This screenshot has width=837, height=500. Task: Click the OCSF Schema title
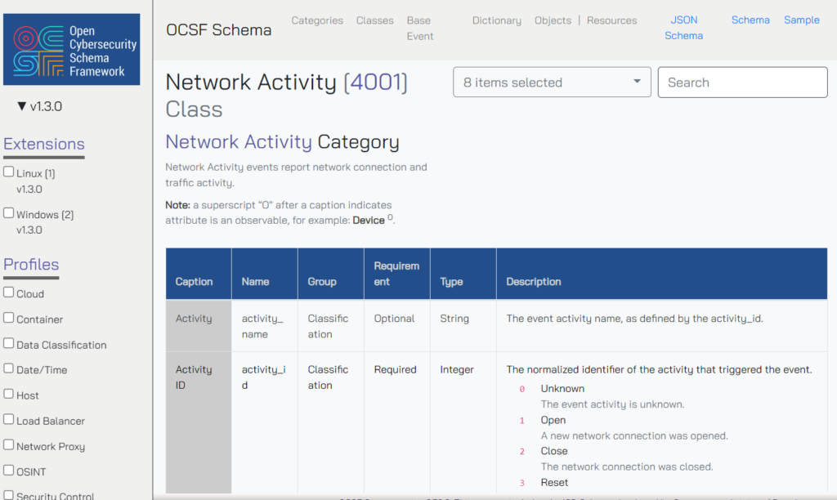pyautogui.click(x=218, y=30)
